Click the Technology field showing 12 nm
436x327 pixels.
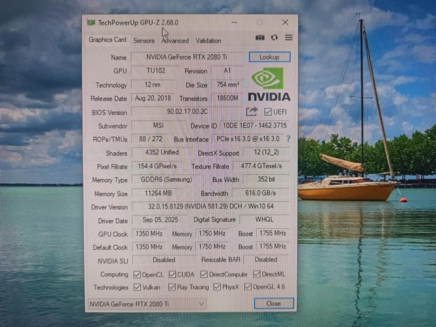[153, 85]
